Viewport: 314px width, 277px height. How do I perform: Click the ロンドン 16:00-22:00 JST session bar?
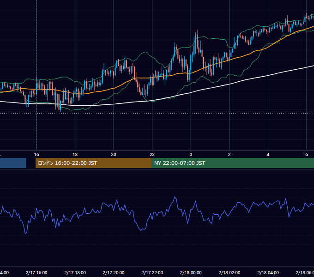(93, 163)
